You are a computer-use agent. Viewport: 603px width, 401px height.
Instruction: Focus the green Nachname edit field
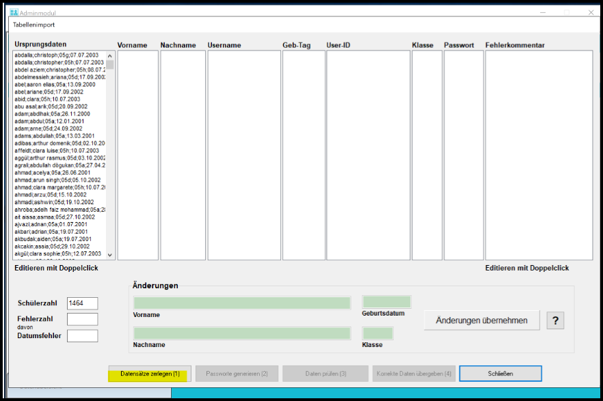tap(242, 333)
